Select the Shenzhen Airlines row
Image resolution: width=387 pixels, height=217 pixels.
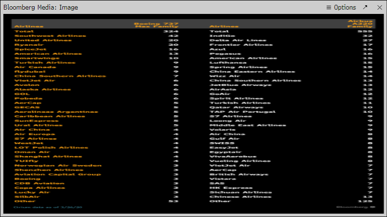point(96,170)
